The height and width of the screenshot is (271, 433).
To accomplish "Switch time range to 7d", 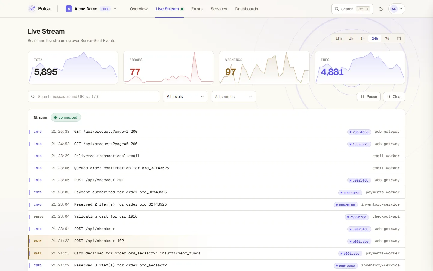I will (387, 39).
